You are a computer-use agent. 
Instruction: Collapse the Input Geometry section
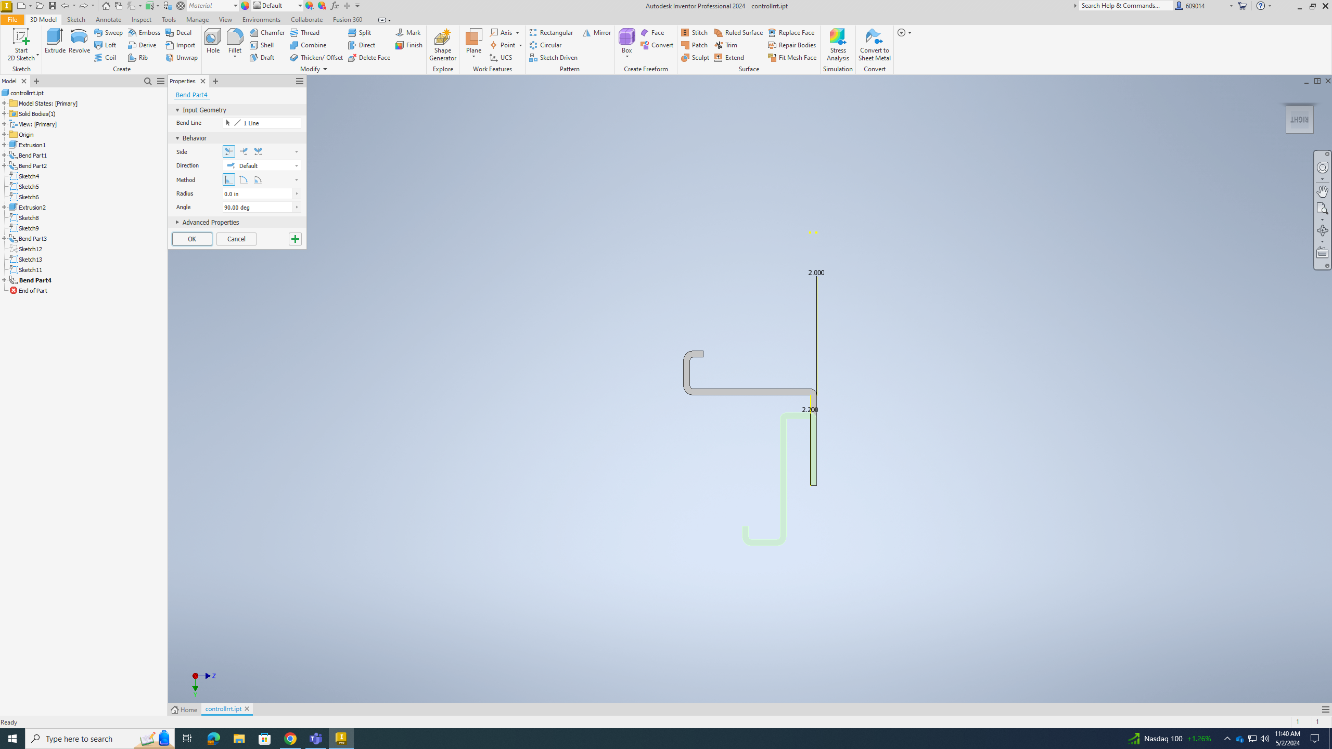tap(177, 110)
